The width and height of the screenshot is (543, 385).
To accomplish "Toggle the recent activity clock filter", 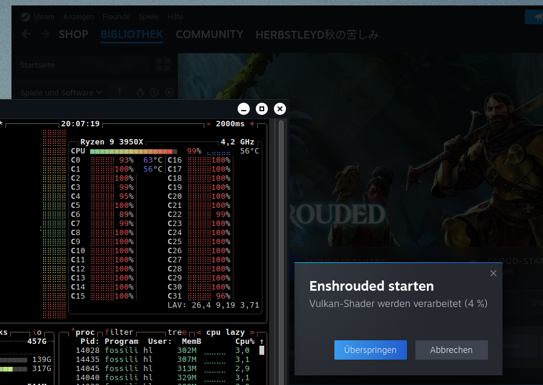I will click(x=154, y=92).
